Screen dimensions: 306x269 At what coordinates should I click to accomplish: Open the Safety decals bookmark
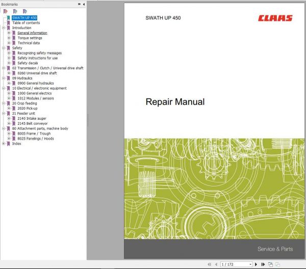click(x=28, y=63)
